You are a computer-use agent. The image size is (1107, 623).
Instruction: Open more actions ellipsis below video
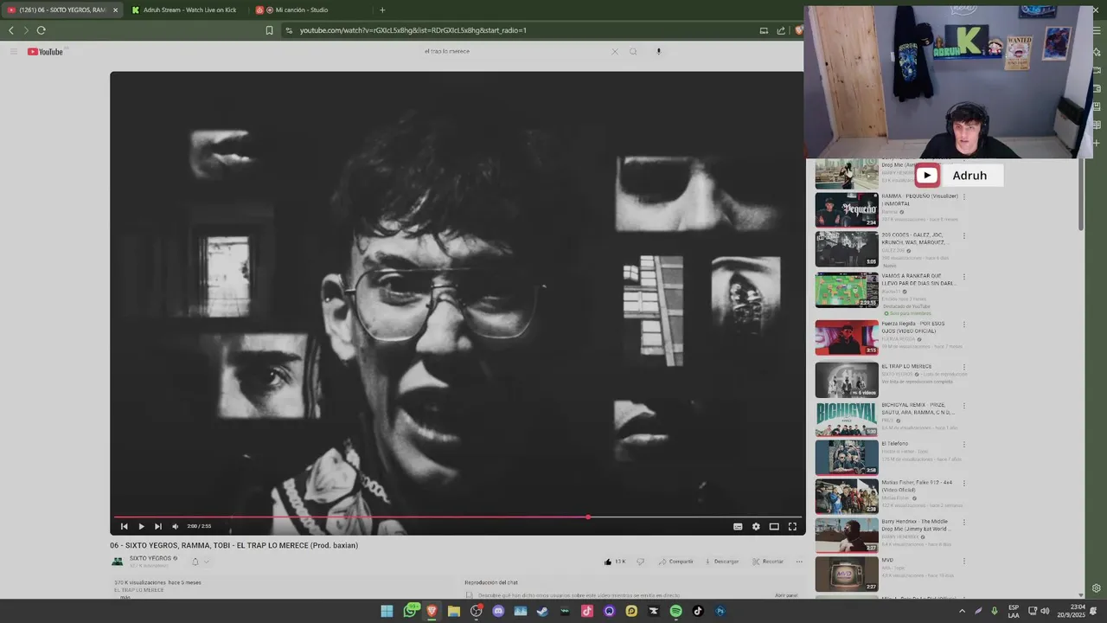pyautogui.click(x=799, y=562)
